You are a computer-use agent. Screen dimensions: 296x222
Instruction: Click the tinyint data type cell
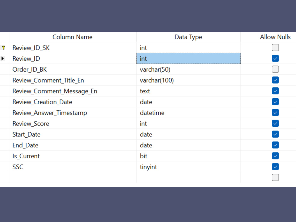[x=189, y=167]
